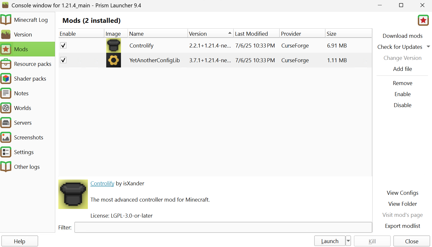The image size is (432, 247).
Task: Click the Servers icon
Action: tap(6, 123)
